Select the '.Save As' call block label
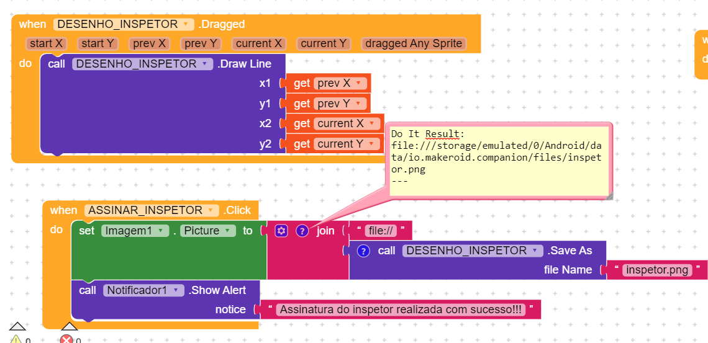708x343 pixels. click(570, 251)
